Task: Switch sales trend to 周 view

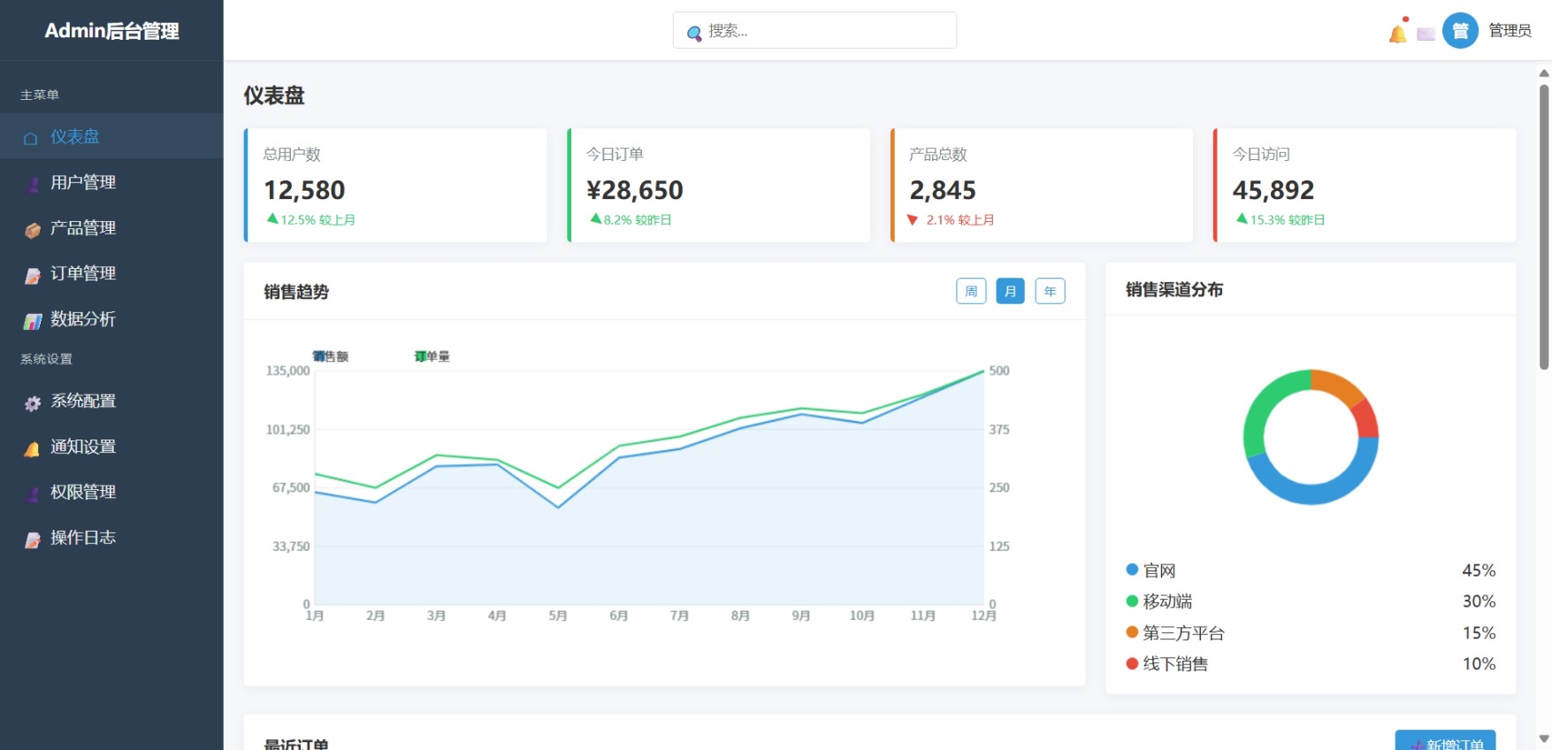Action: pos(971,291)
